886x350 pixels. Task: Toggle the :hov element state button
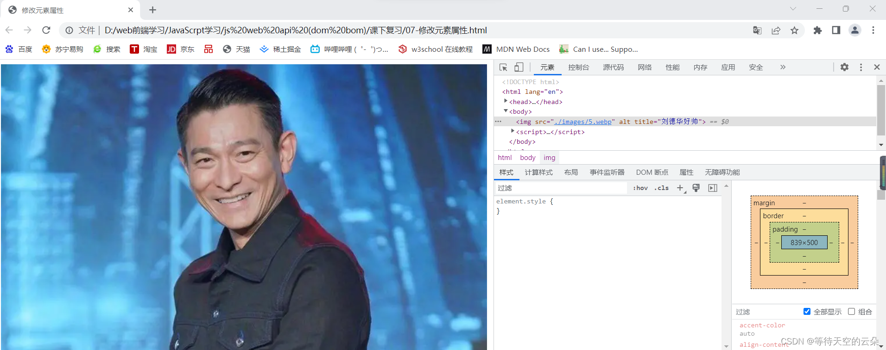click(x=640, y=188)
